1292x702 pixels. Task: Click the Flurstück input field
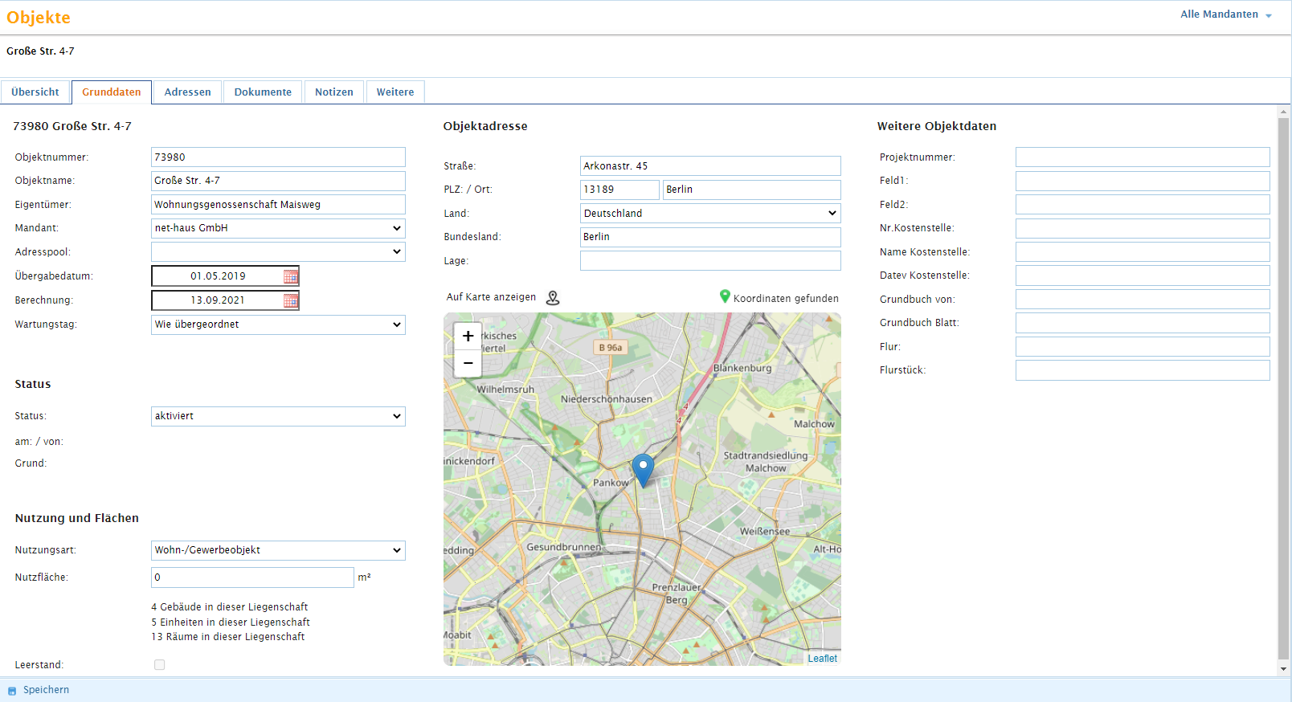point(1143,370)
